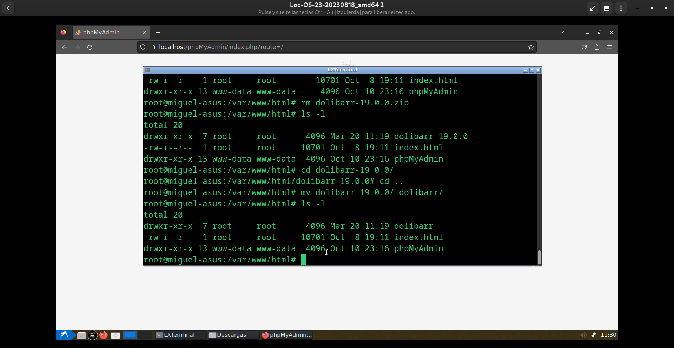Go back with the browser back arrow
674x348 pixels.
click(65, 47)
